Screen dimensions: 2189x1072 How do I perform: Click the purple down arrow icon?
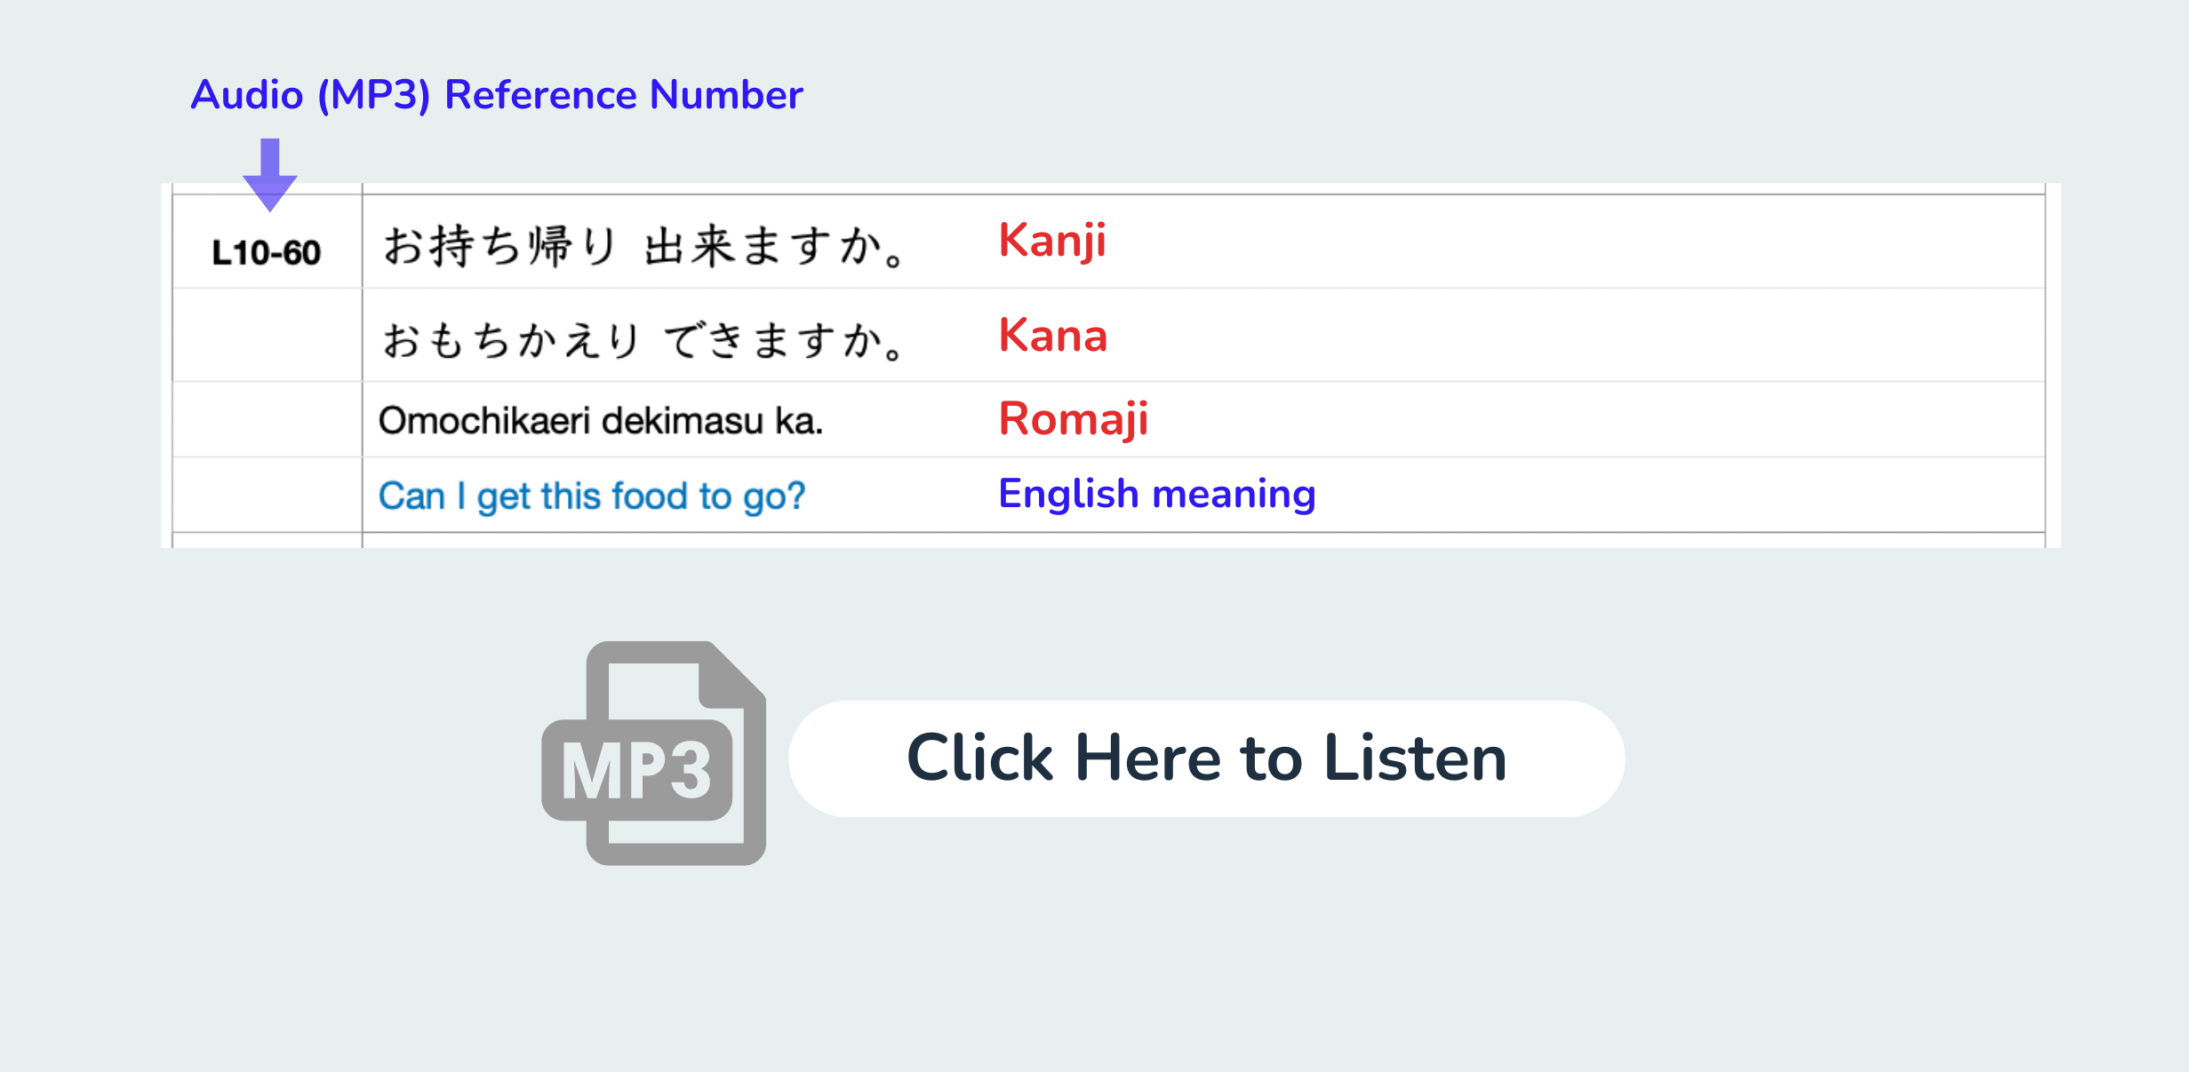click(270, 175)
